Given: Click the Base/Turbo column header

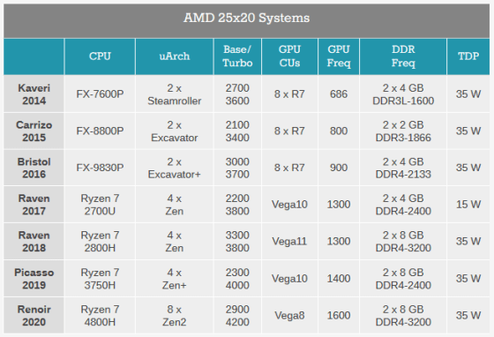Looking at the screenshot, I should coord(237,56).
